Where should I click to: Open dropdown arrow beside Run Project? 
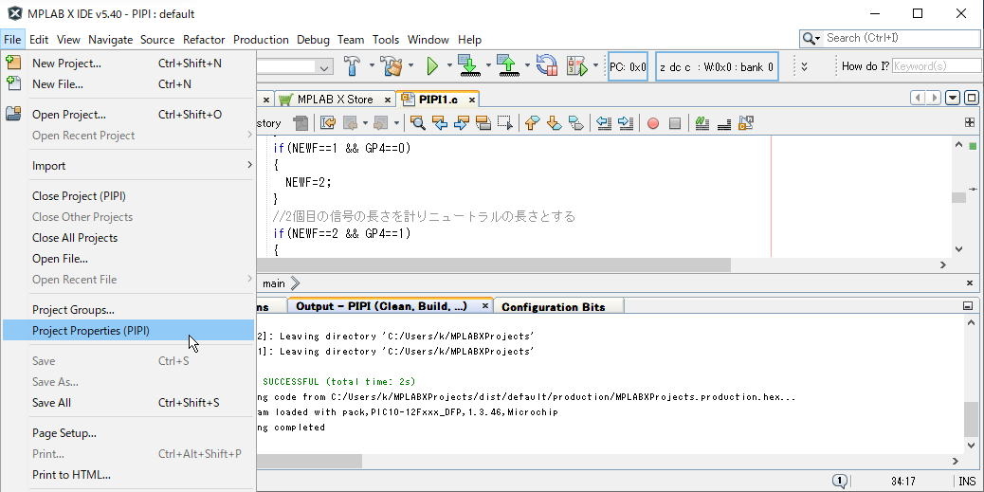click(x=448, y=65)
